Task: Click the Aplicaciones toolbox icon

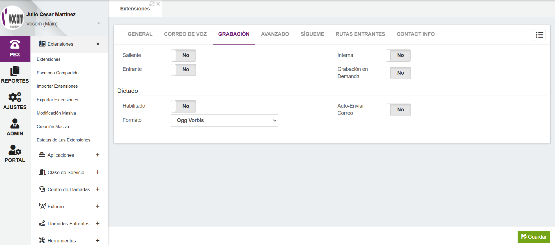Action: pyautogui.click(x=42, y=155)
